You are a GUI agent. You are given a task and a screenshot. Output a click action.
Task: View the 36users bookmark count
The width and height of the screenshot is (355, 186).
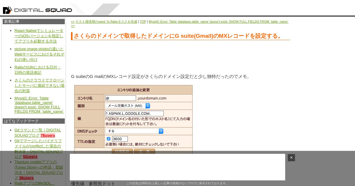tap(26, 178)
